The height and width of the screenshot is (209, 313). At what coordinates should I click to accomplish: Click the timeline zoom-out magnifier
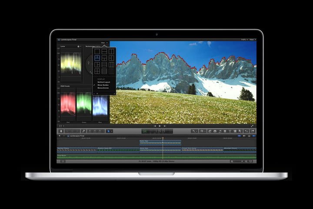point(232,161)
